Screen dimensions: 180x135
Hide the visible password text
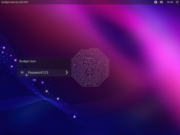(x=22, y=73)
